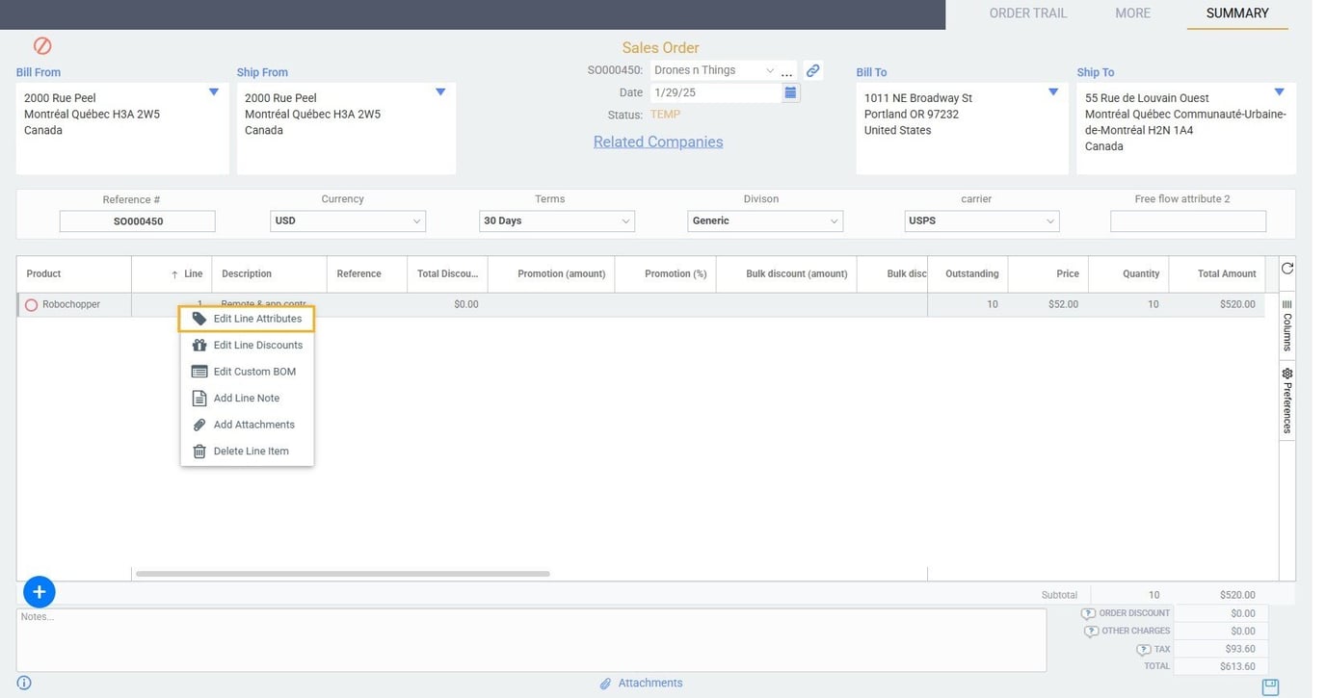Add a line item with the plus button
This screenshot has height=698, width=1326.
(38, 591)
